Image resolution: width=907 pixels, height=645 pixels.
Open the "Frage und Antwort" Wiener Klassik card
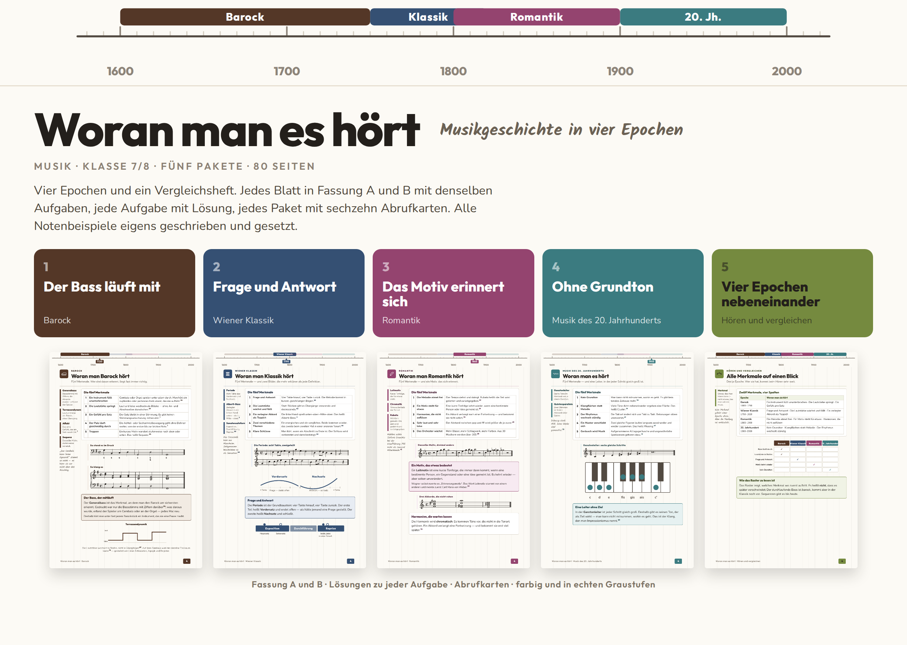pyautogui.click(x=284, y=293)
